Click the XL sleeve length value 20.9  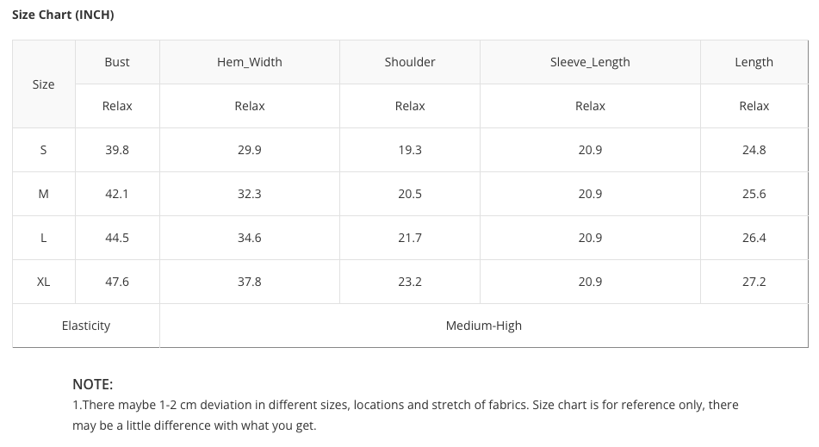(590, 282)
